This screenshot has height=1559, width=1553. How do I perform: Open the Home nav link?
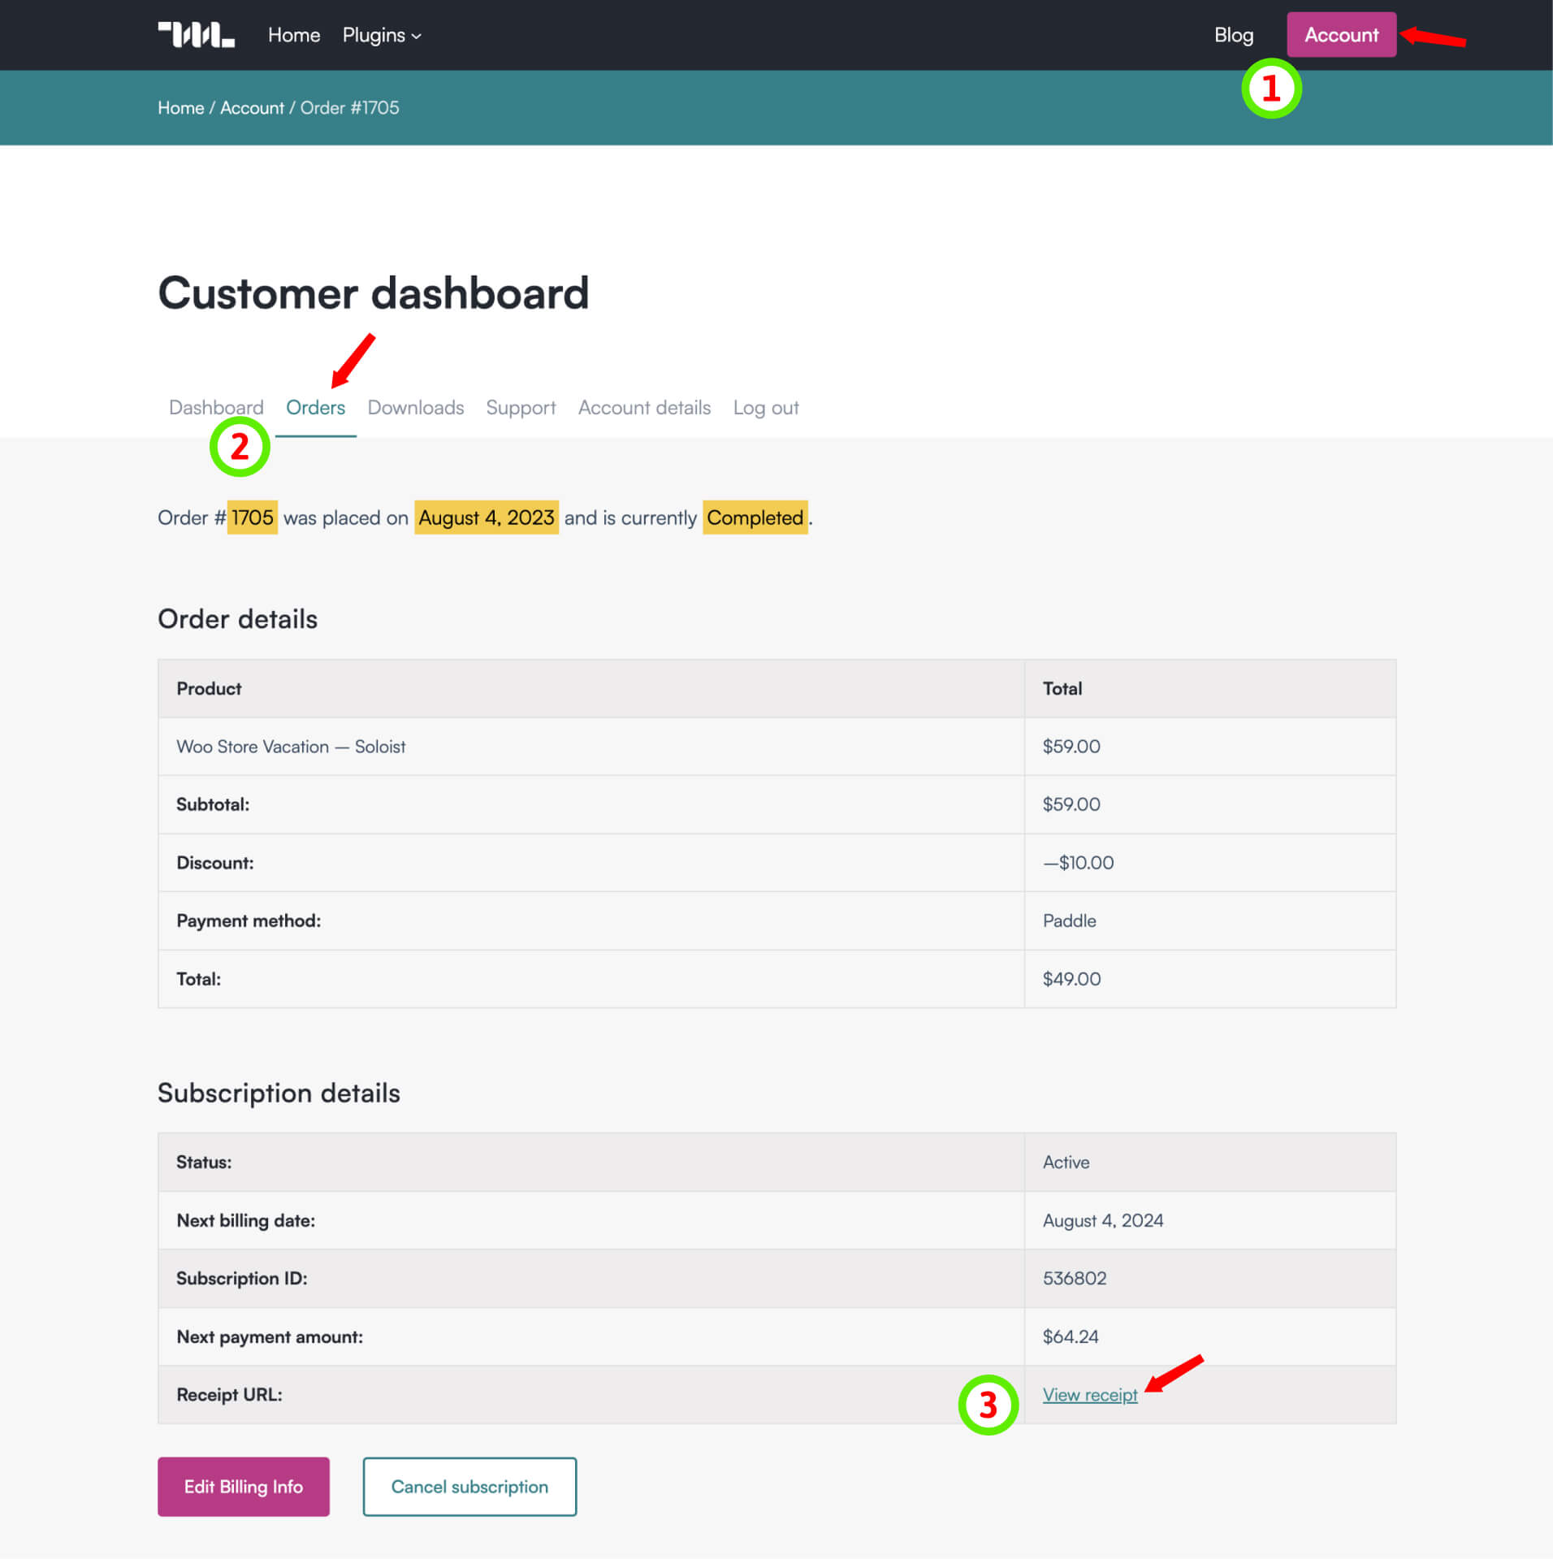tap(294, 35)
